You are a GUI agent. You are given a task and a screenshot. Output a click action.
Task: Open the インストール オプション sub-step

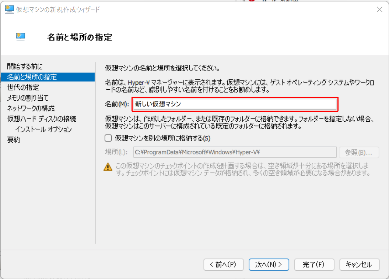37,129
